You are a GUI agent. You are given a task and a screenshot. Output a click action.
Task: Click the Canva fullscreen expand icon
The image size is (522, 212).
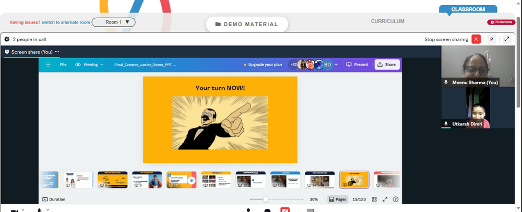click(385, 199)
